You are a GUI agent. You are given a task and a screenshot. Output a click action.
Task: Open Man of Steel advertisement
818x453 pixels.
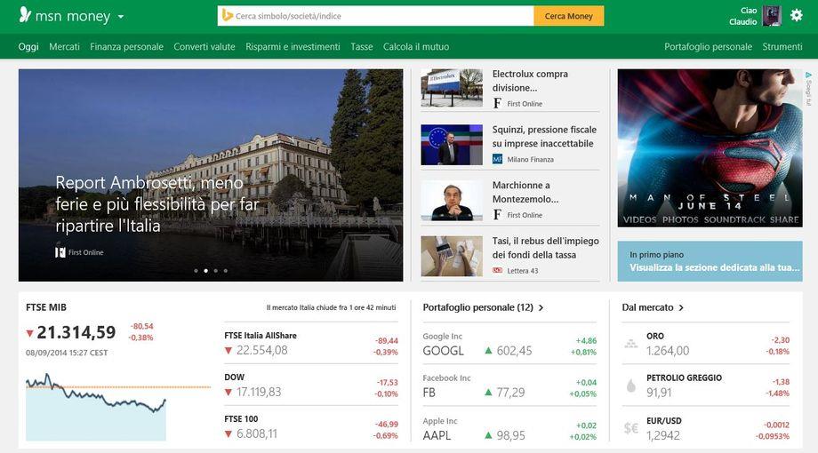point(710,148)
